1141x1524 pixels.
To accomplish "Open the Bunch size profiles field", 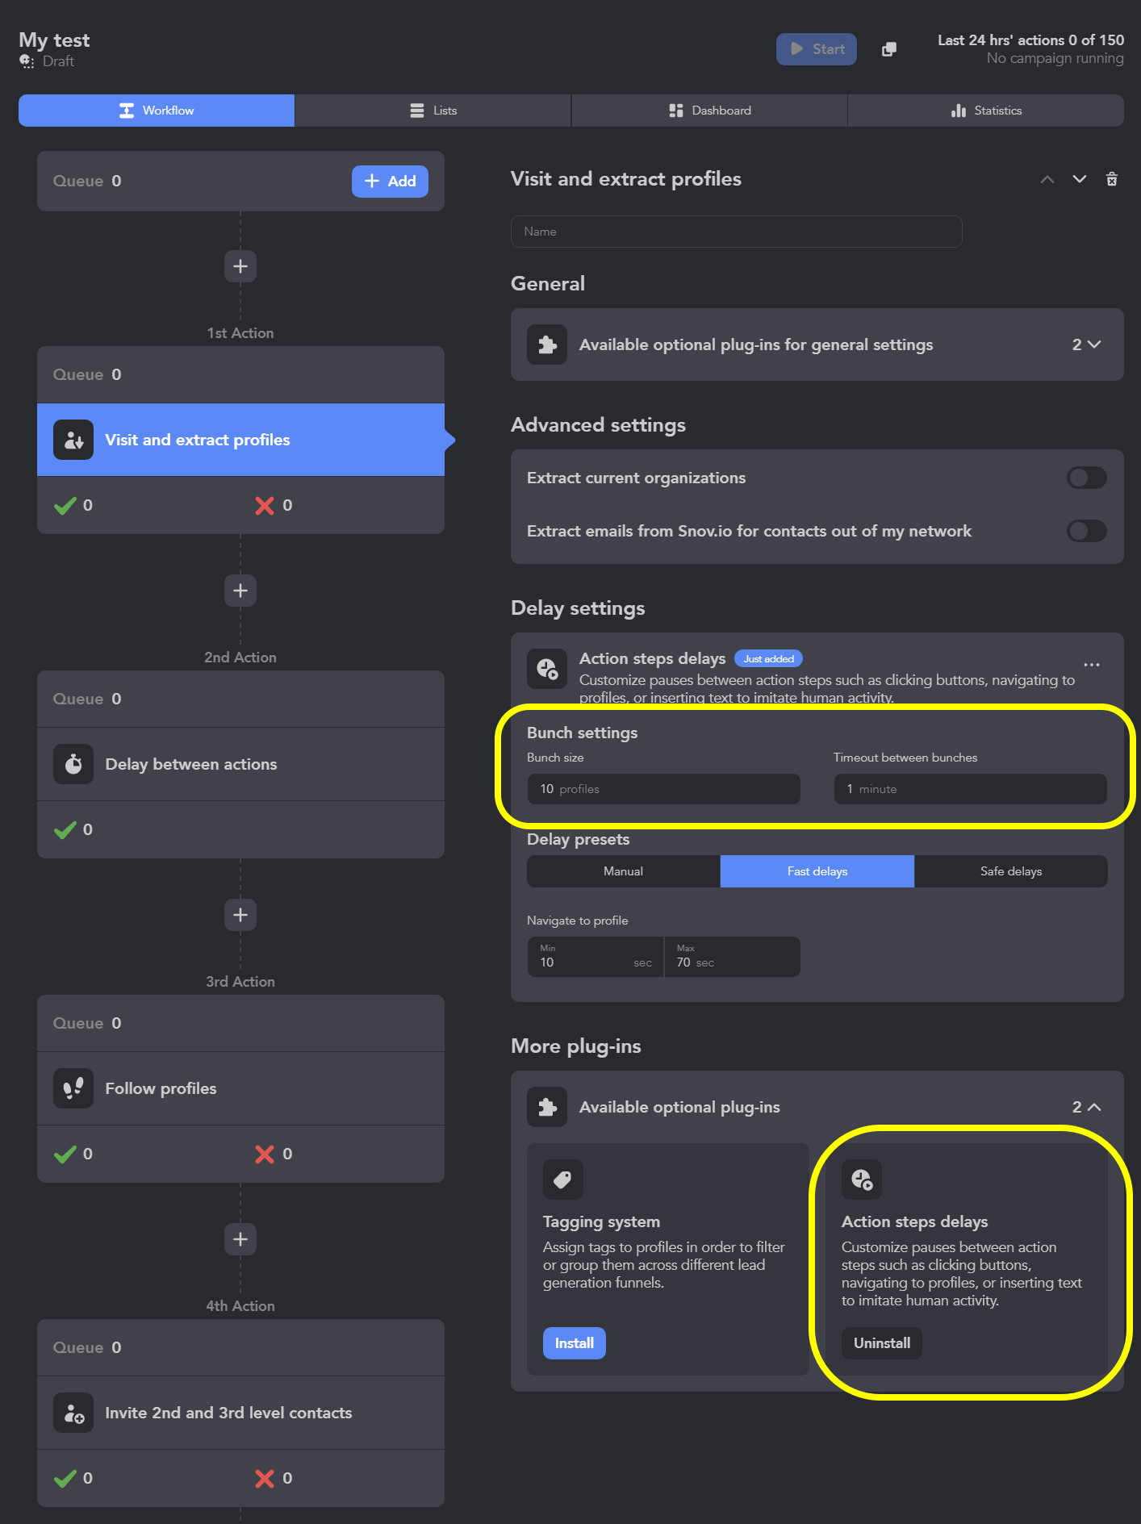I will (663, 789).
